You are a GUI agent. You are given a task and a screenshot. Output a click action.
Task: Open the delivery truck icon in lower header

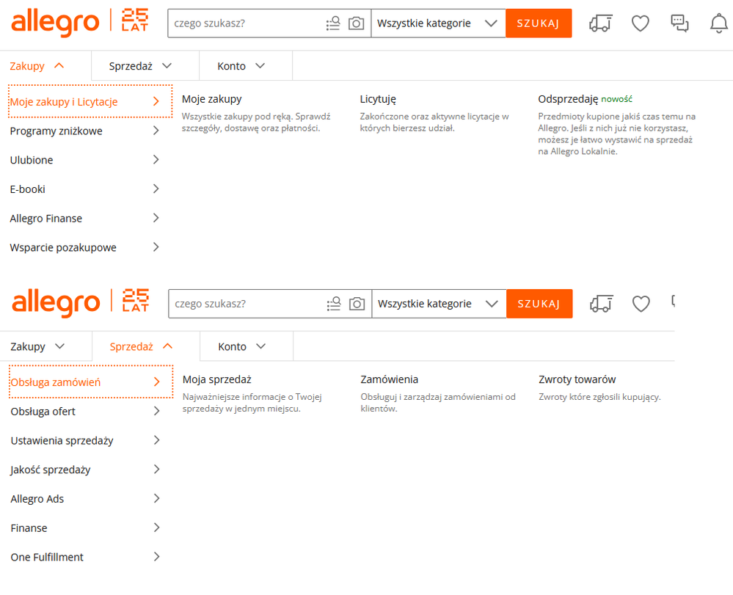coord(601,303)
